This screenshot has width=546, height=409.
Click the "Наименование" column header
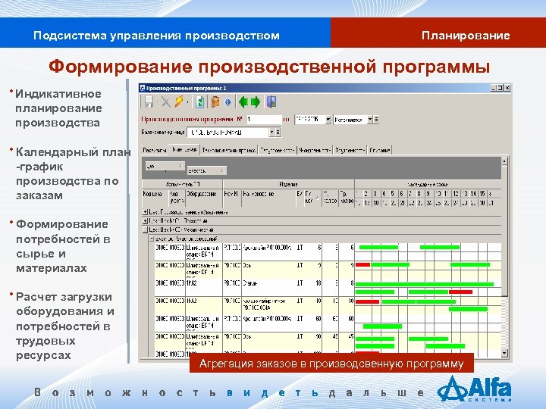(268, 198)
